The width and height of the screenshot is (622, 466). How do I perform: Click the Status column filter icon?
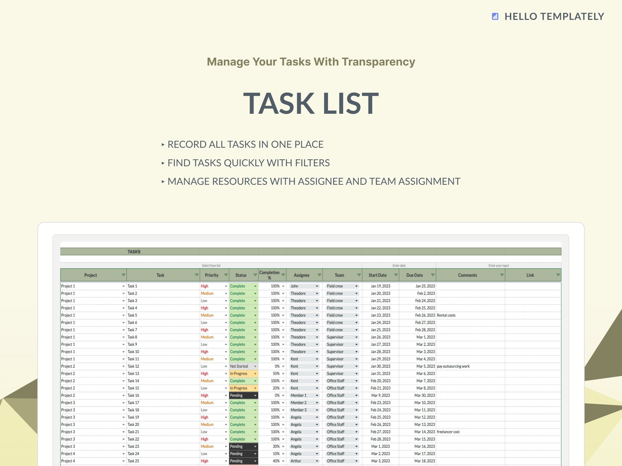(255, 275)
